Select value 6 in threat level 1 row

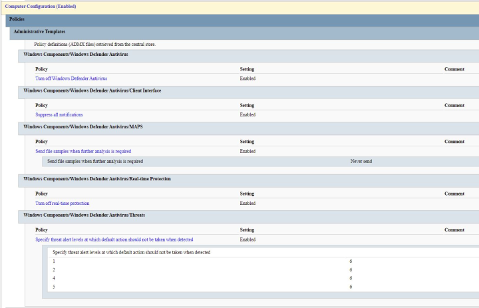(351, 261)
